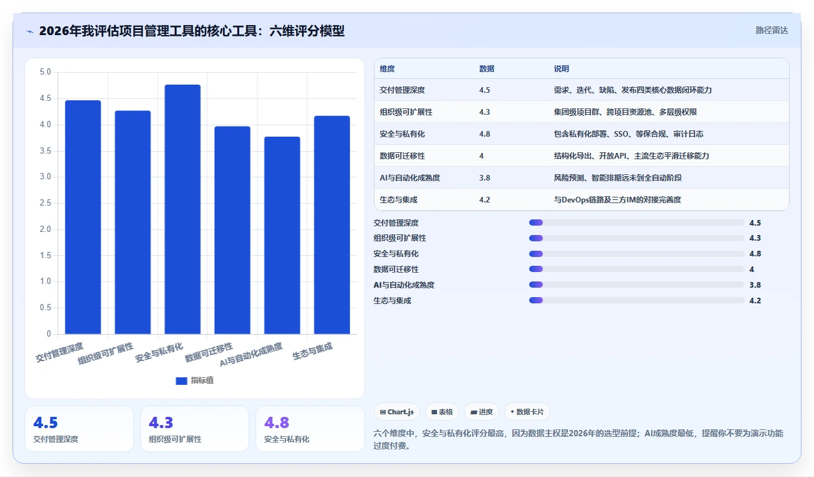Viewport: 814px width, 477px height.
Task: Click the AI与自动化成熟度 bar in chart
Action: 282,236
